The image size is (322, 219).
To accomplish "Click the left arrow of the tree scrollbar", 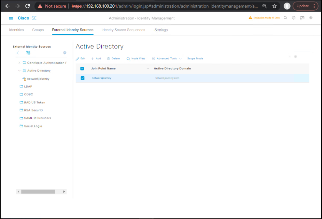I will point(19,192).
